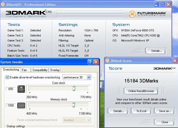The height and width of the screenshot is (128, 178).
Task: Close the 3DMark Score window with X
Action: (175, 60)
